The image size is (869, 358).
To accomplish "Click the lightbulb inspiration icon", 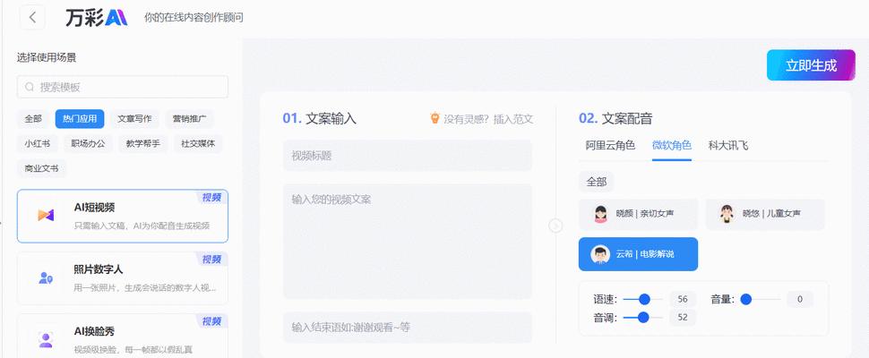I will click(x=434, y=118).
